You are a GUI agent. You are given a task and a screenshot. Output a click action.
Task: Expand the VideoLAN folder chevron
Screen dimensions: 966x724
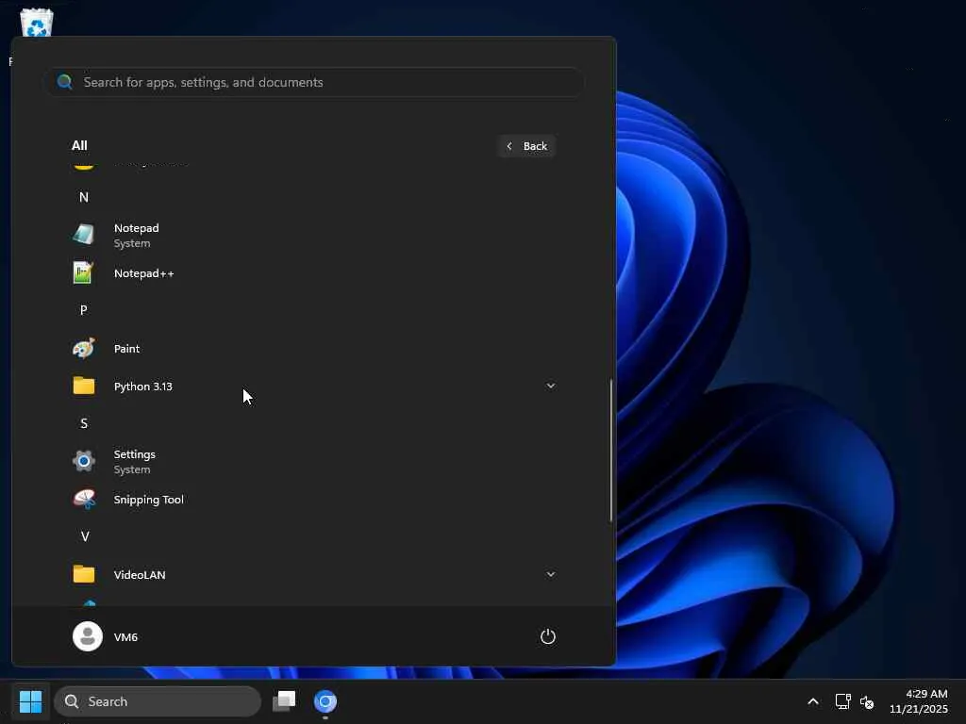(551, 574)
